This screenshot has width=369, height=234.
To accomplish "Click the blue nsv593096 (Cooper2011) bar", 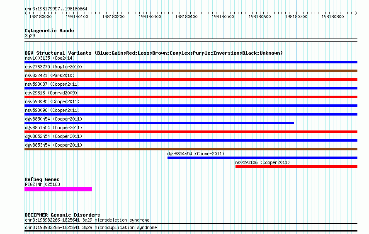I will pyautogui.click(x=191, y=114).
